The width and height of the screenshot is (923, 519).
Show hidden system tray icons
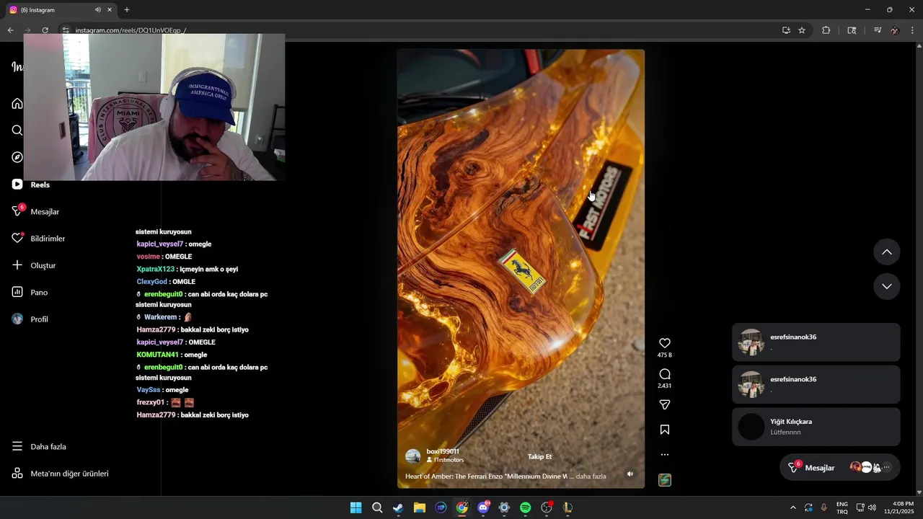[x=793, y=507]
